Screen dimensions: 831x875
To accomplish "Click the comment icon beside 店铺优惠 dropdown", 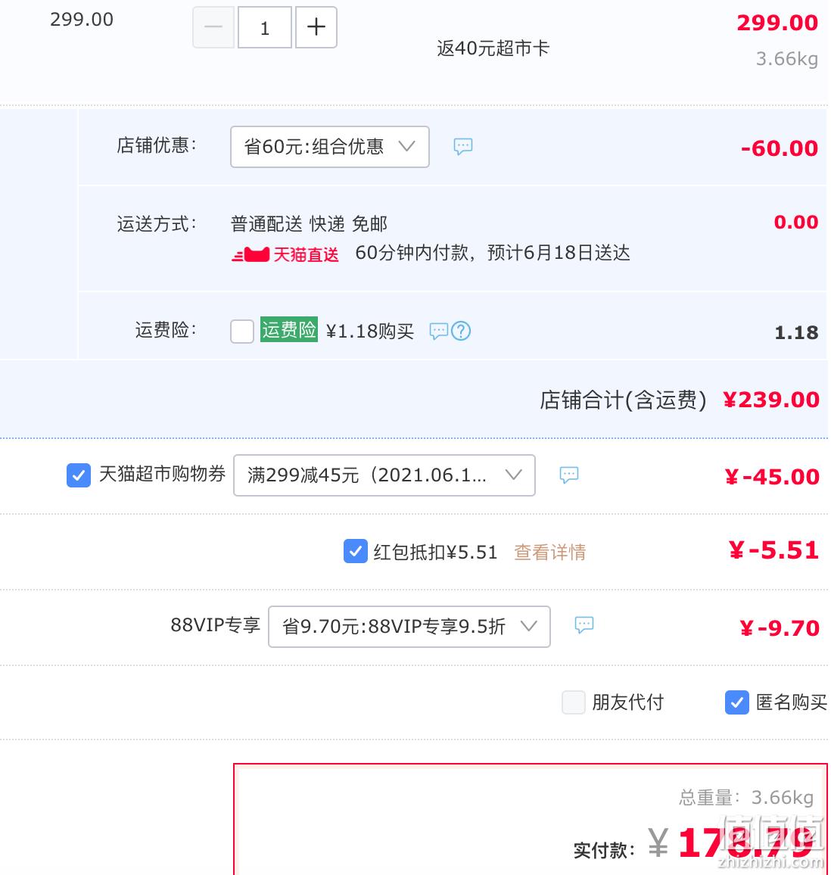I will pyautogui.click(x=462, y=146).
